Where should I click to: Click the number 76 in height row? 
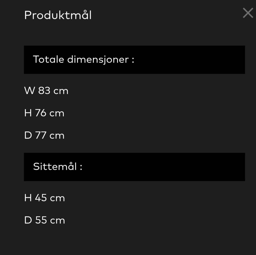point(41,113)
